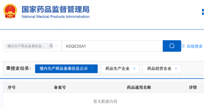Expand the database category dropdown chevron

coord(56,46)
